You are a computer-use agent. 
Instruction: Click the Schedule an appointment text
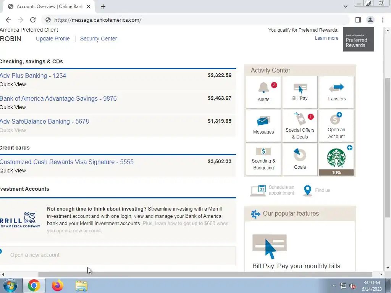pos(281,190)
